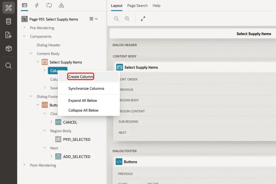This screenshot has width=276, height=184.
Task: Expand the highlighted Columns node chevron
Action: tap(44, 70)
